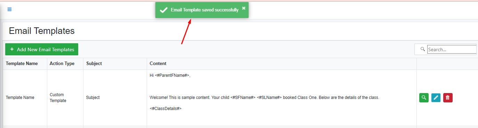Click the Email Template saved successfully message

point(204,10)
